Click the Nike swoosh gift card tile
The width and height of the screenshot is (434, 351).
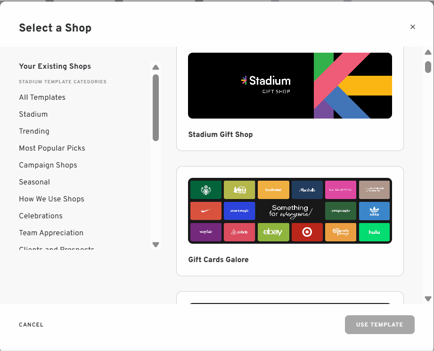point(206,211)
